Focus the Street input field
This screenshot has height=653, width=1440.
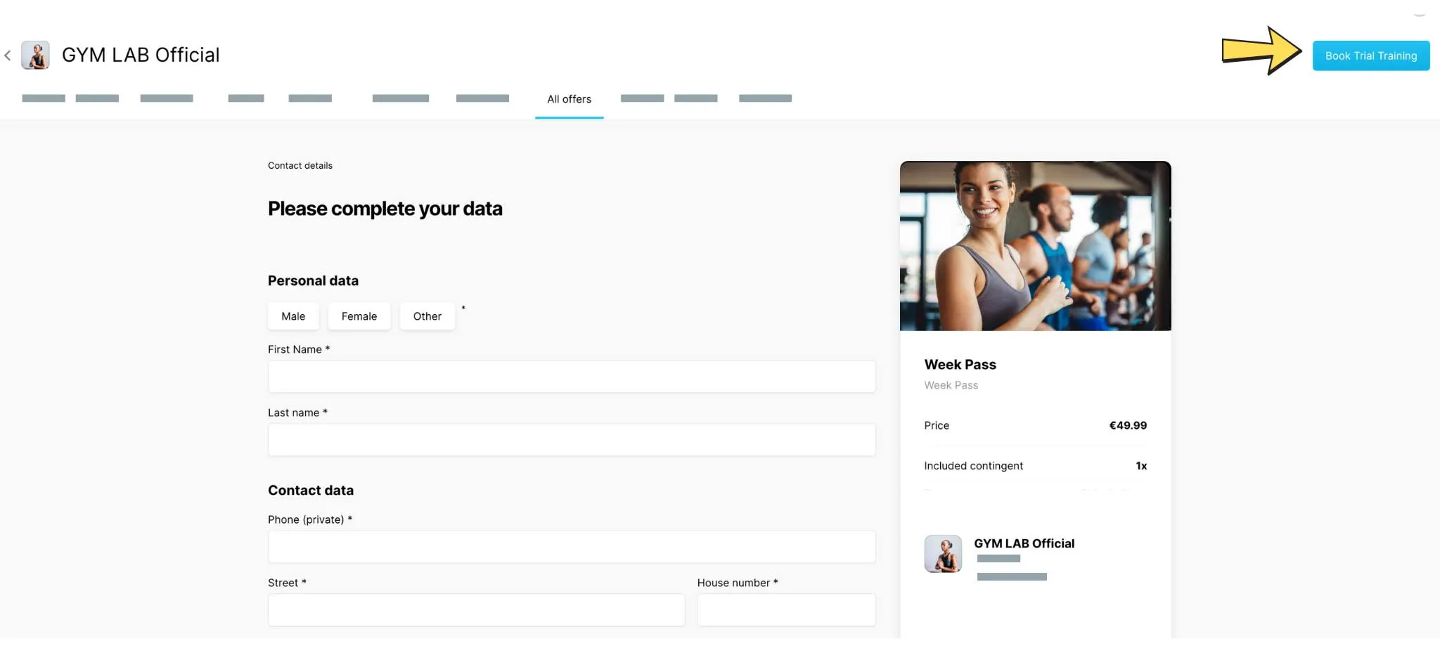pyautogui.click(x=476, y=610)
